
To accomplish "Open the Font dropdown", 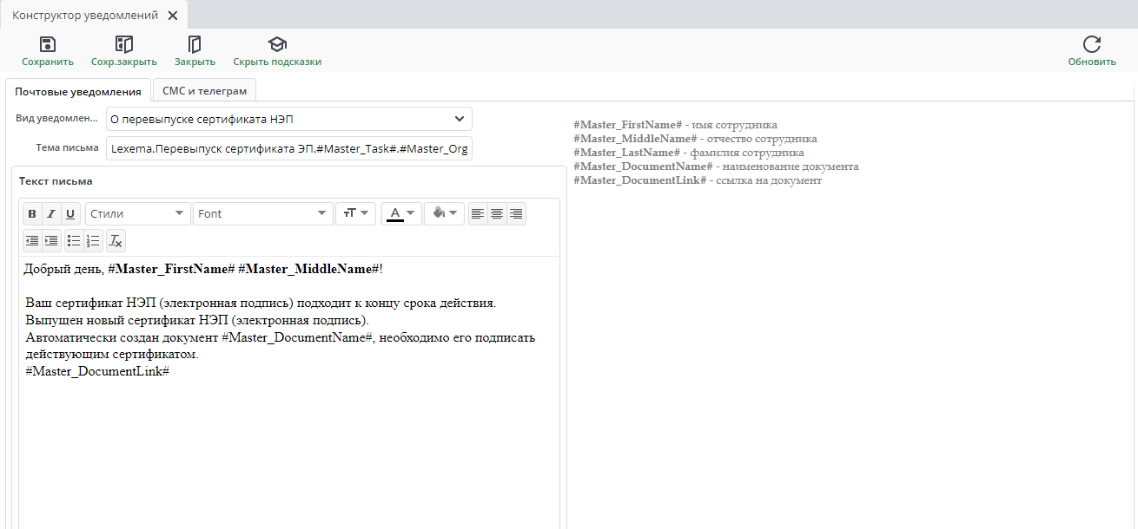I will pyautogui.click(x=263, y=213).
